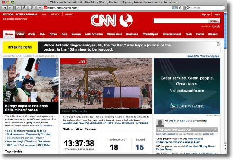Switch to México edition
This screenshot has width=233, height=160.
pyautogui.click(x=56, y=15)
